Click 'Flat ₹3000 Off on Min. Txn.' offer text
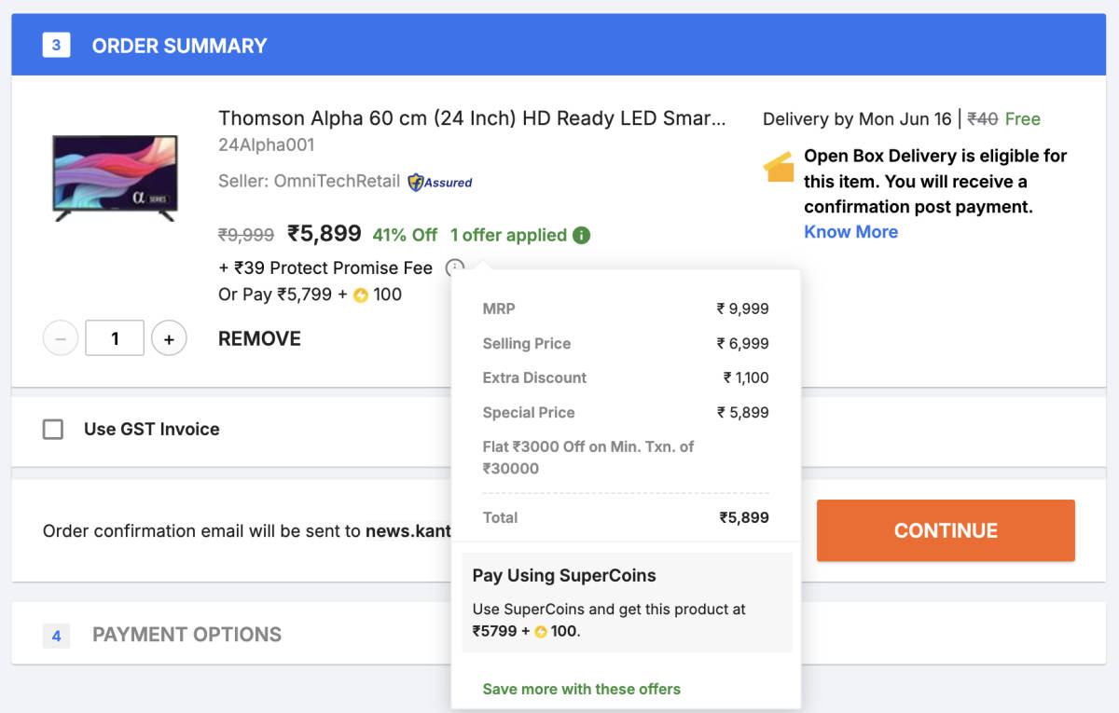This screenshot has height=713, width=1119. coord(588,458)
